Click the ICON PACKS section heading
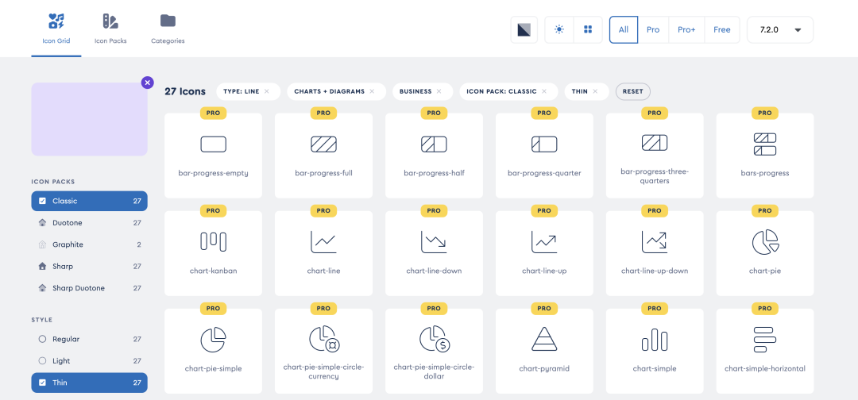 click(x=53, y=182)
